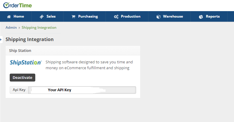
Task: Click the OrderTime logo
Action: pyautogui.click(x=17, y=5)
